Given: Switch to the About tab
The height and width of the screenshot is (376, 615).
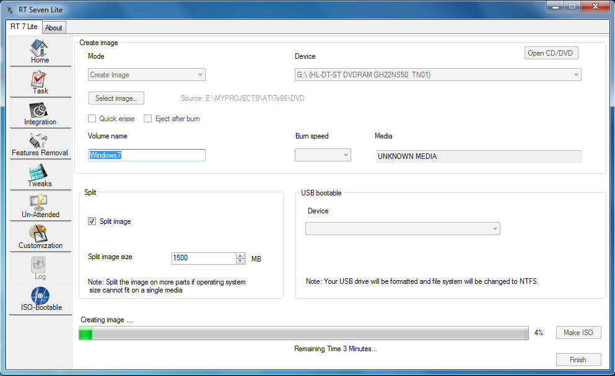Looking at the screenshot, I should pos(54,28).
